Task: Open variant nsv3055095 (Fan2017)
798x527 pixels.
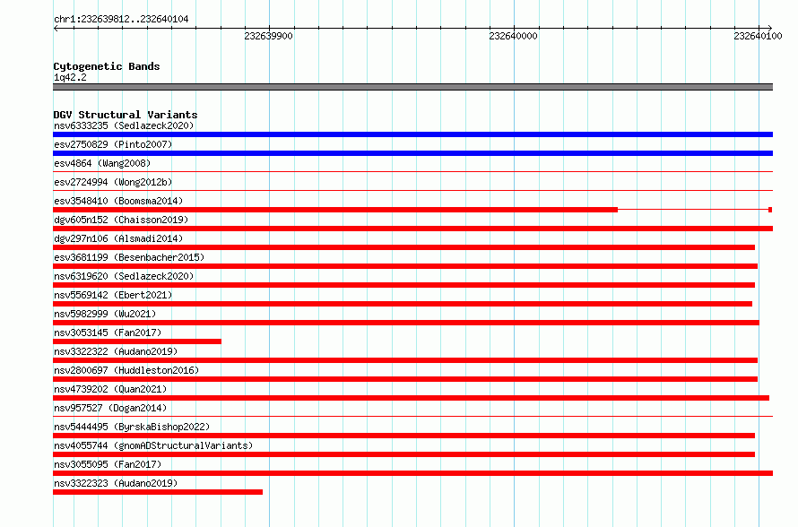Action: tap(108, 464)
